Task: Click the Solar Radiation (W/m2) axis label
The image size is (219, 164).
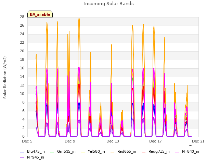Action: pyautogui.click(x=5, y=78)
